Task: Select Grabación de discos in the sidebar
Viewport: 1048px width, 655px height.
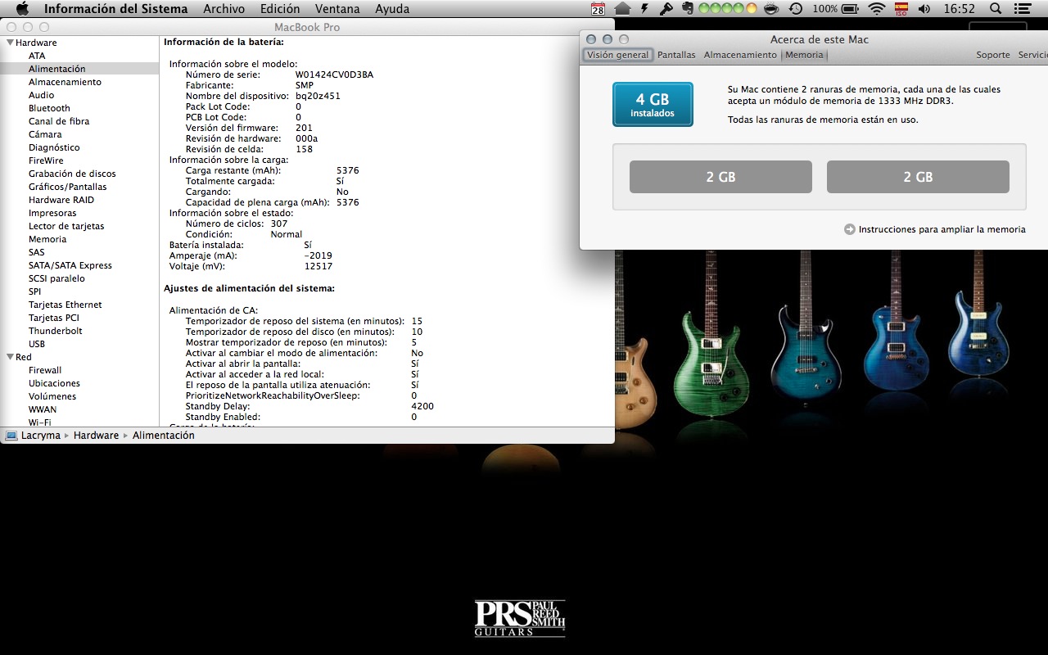Action: [x=72, y=174]
